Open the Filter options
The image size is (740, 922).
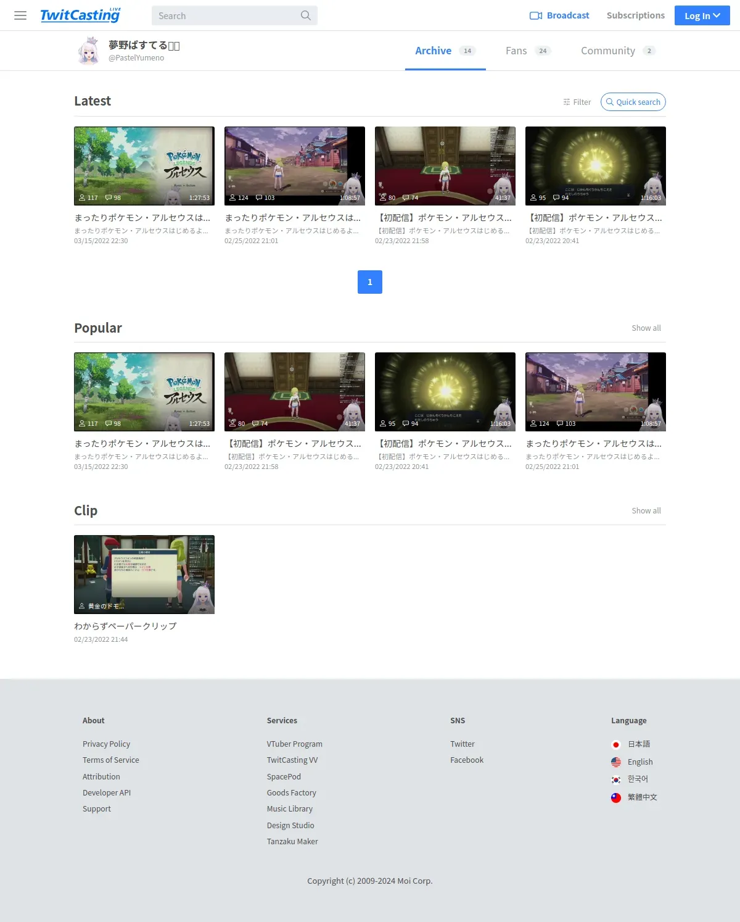click(577, 102)
